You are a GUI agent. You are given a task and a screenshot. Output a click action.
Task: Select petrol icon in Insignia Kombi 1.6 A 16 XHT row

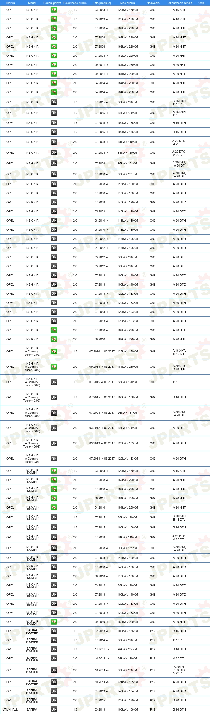[x=54, y=471]
